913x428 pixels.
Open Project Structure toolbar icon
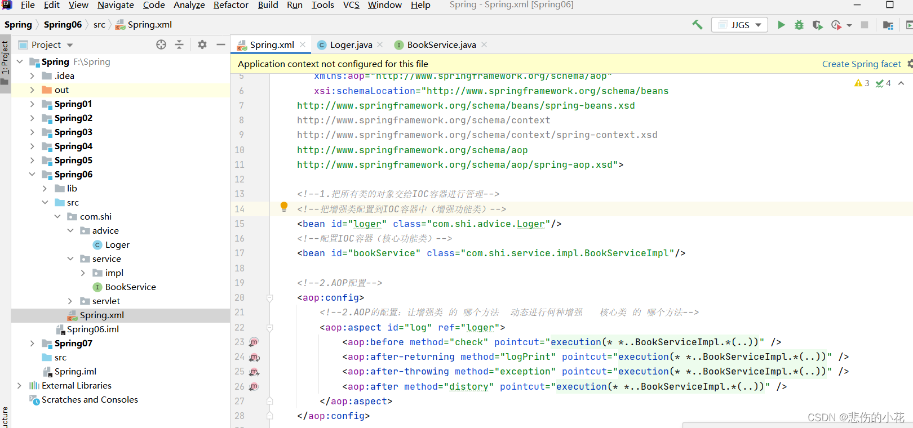coord(888,25)
